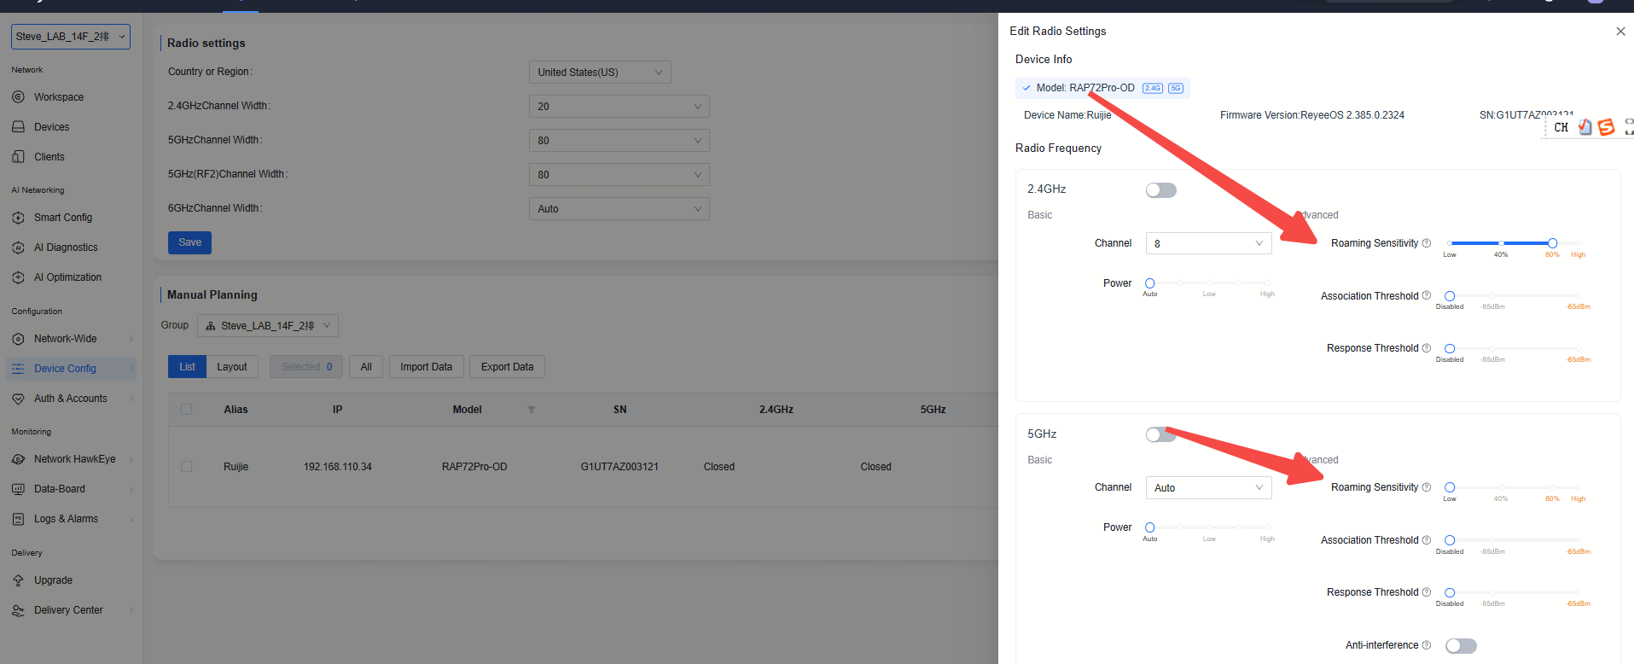Screen dimensions: 1634x664
Task: Turn on the Anti-interference switch
Action: point(1460,646)
